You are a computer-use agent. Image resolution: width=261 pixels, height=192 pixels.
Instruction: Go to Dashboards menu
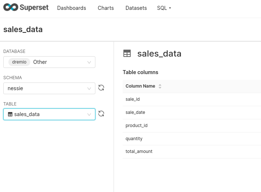72,8
